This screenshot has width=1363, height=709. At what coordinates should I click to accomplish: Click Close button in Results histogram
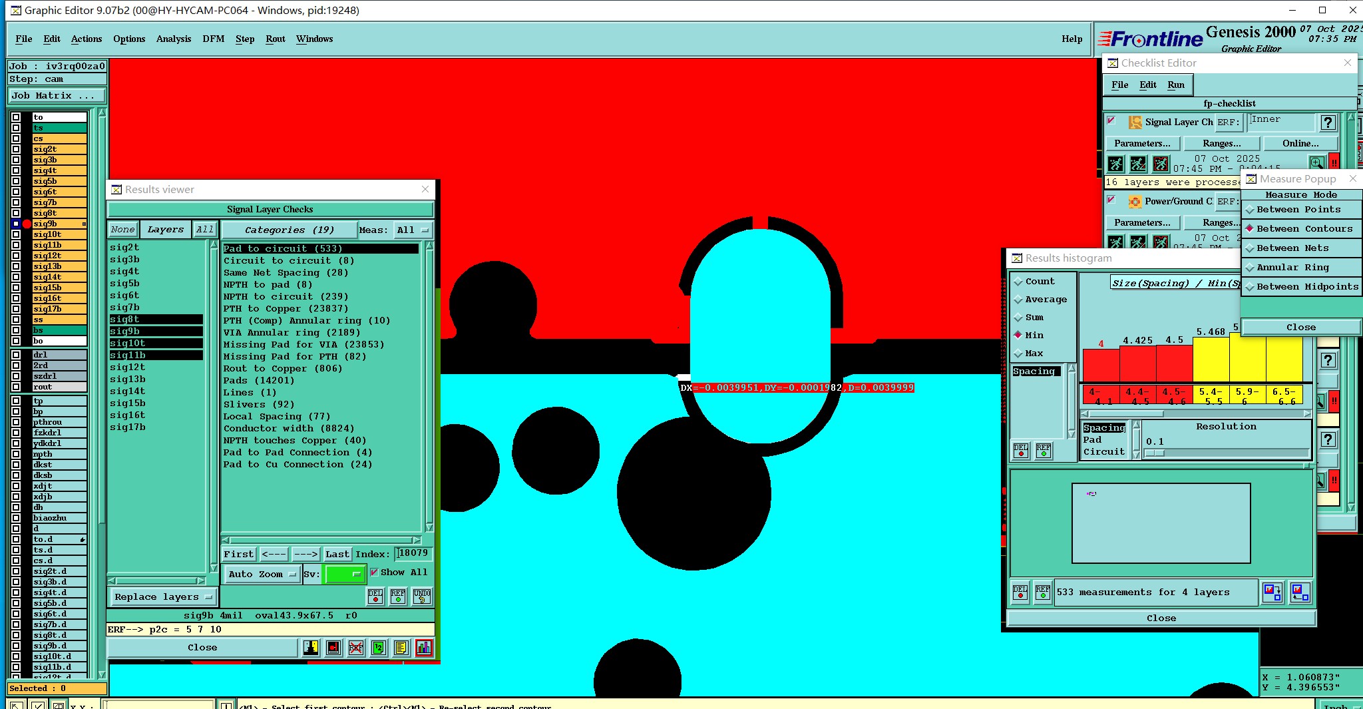click(1161, 618)
